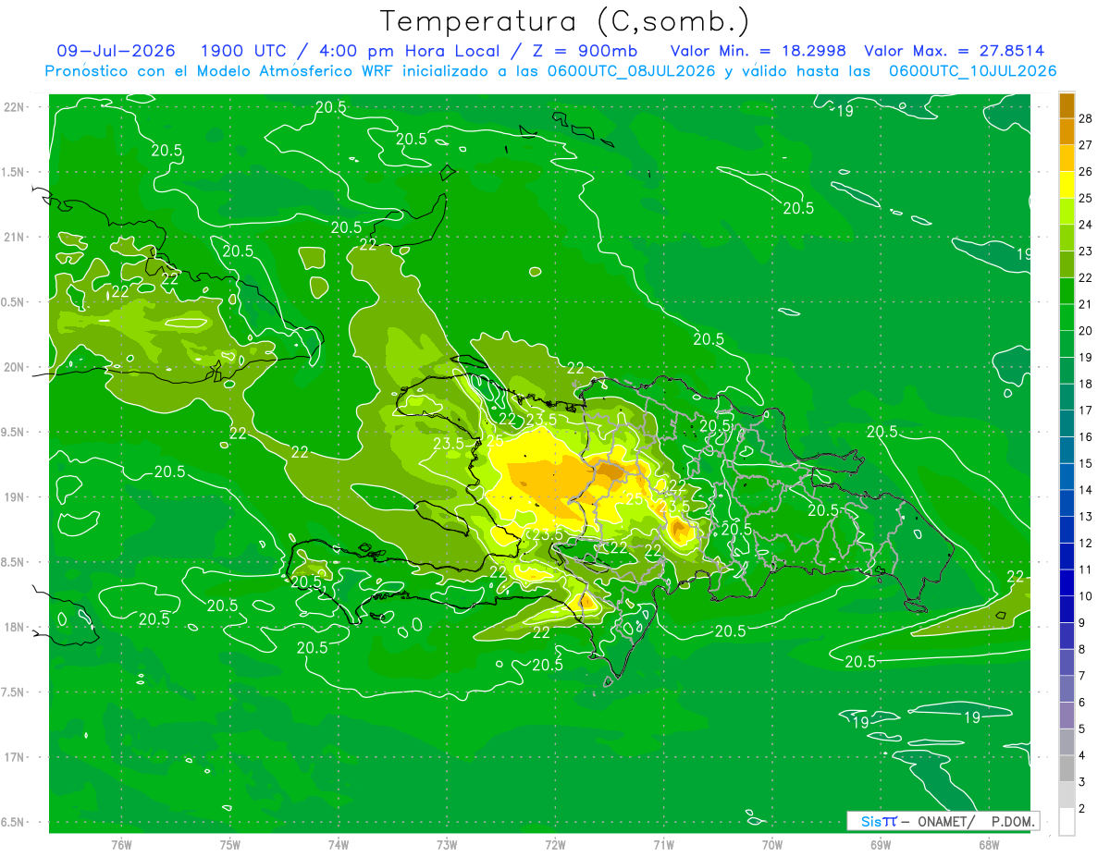Pick the blue colorbar segment between 13 and 14
The height and width of the screenshot is (857, 1110).
[1067, 503]
